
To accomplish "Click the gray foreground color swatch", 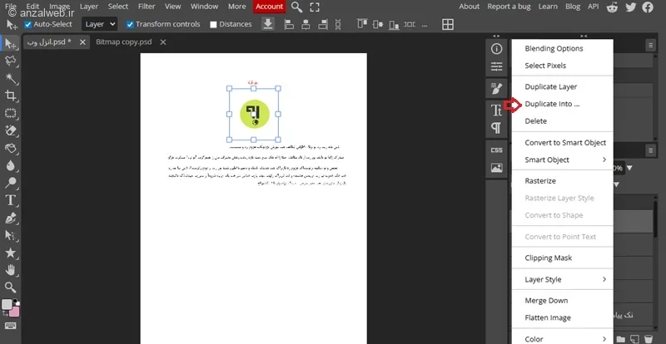I will coord(7,305).
